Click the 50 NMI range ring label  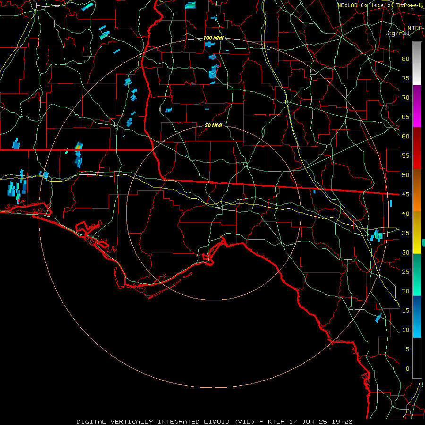[x=213, y=125]
